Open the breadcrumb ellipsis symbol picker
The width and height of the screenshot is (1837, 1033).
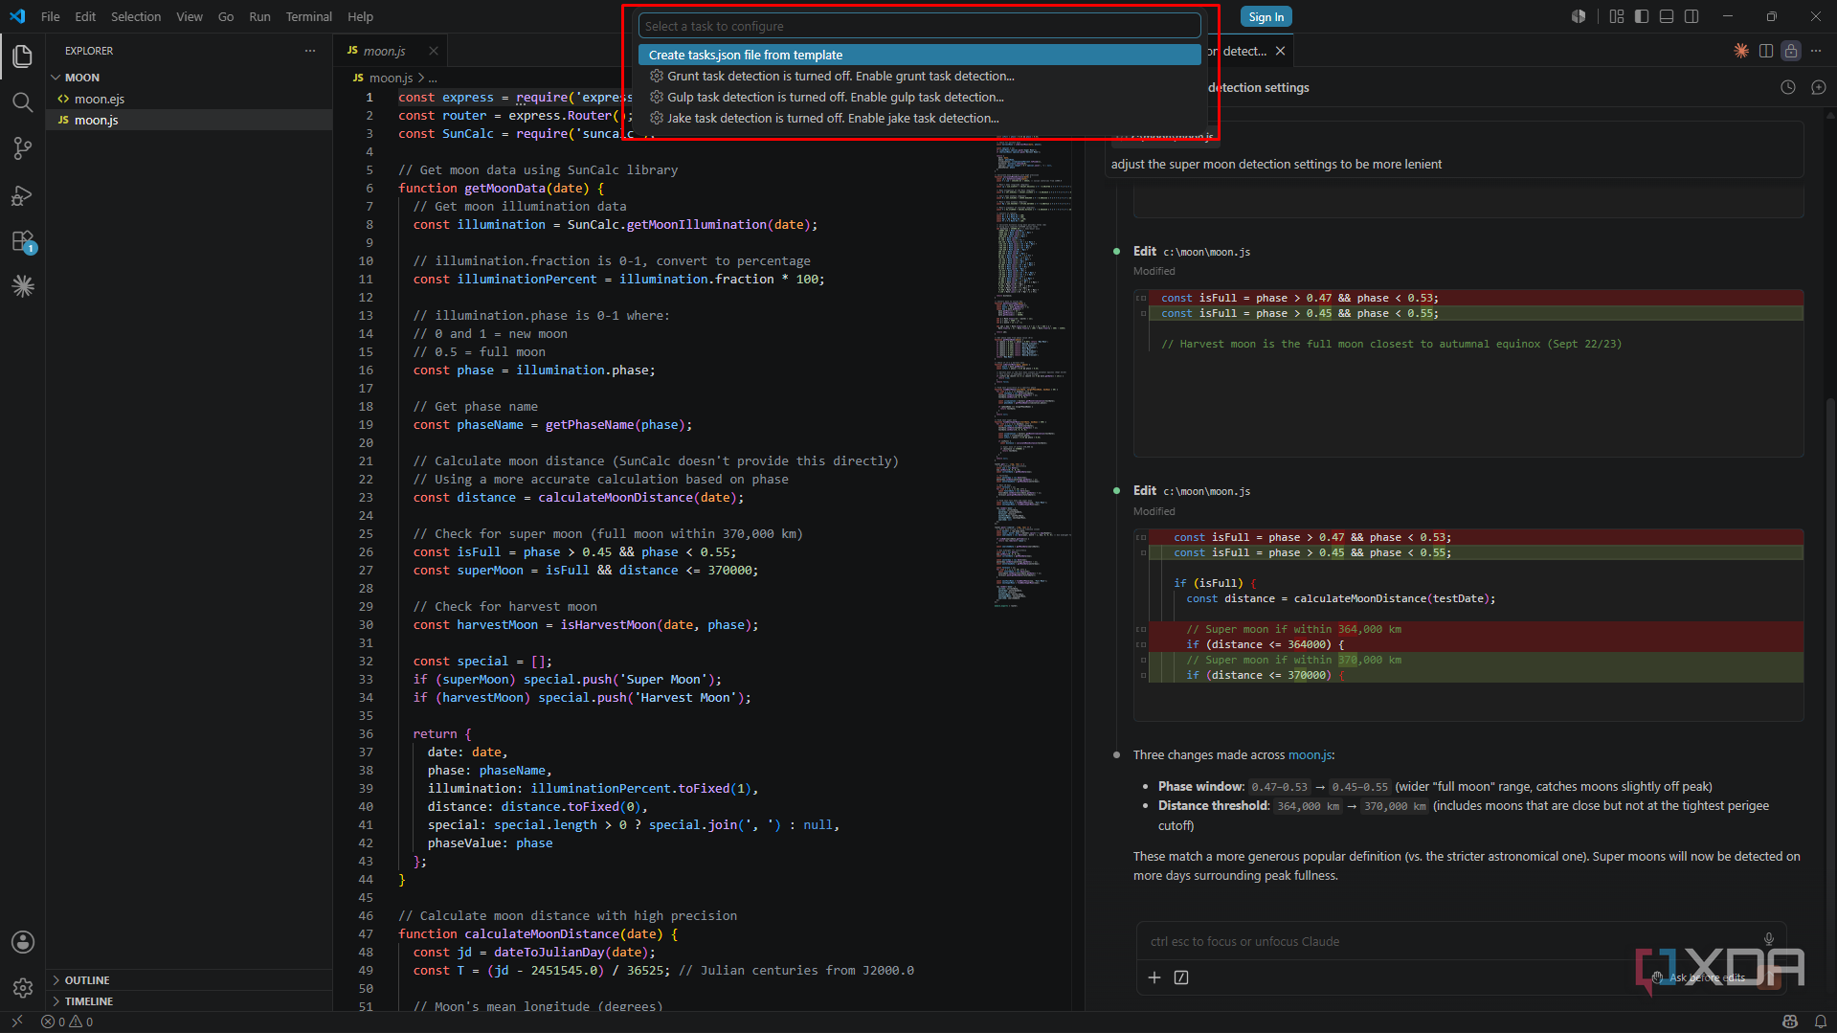[433, 78]
